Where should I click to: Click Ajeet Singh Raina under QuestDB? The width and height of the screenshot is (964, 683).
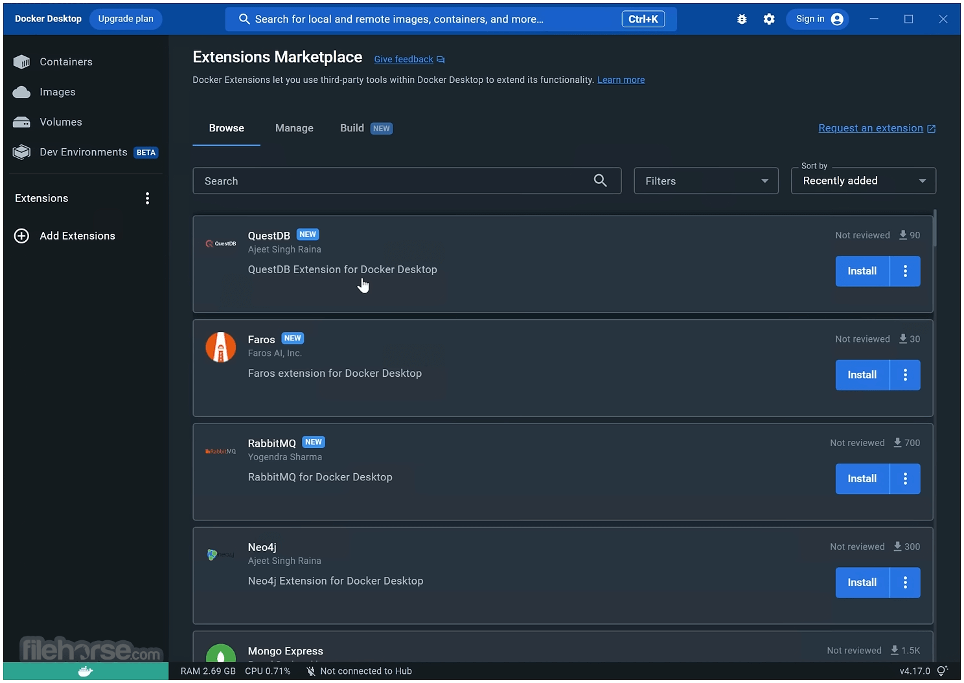[284, 249]
